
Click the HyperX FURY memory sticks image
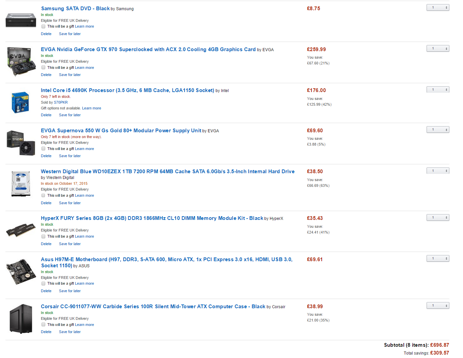tap(21, 230)
